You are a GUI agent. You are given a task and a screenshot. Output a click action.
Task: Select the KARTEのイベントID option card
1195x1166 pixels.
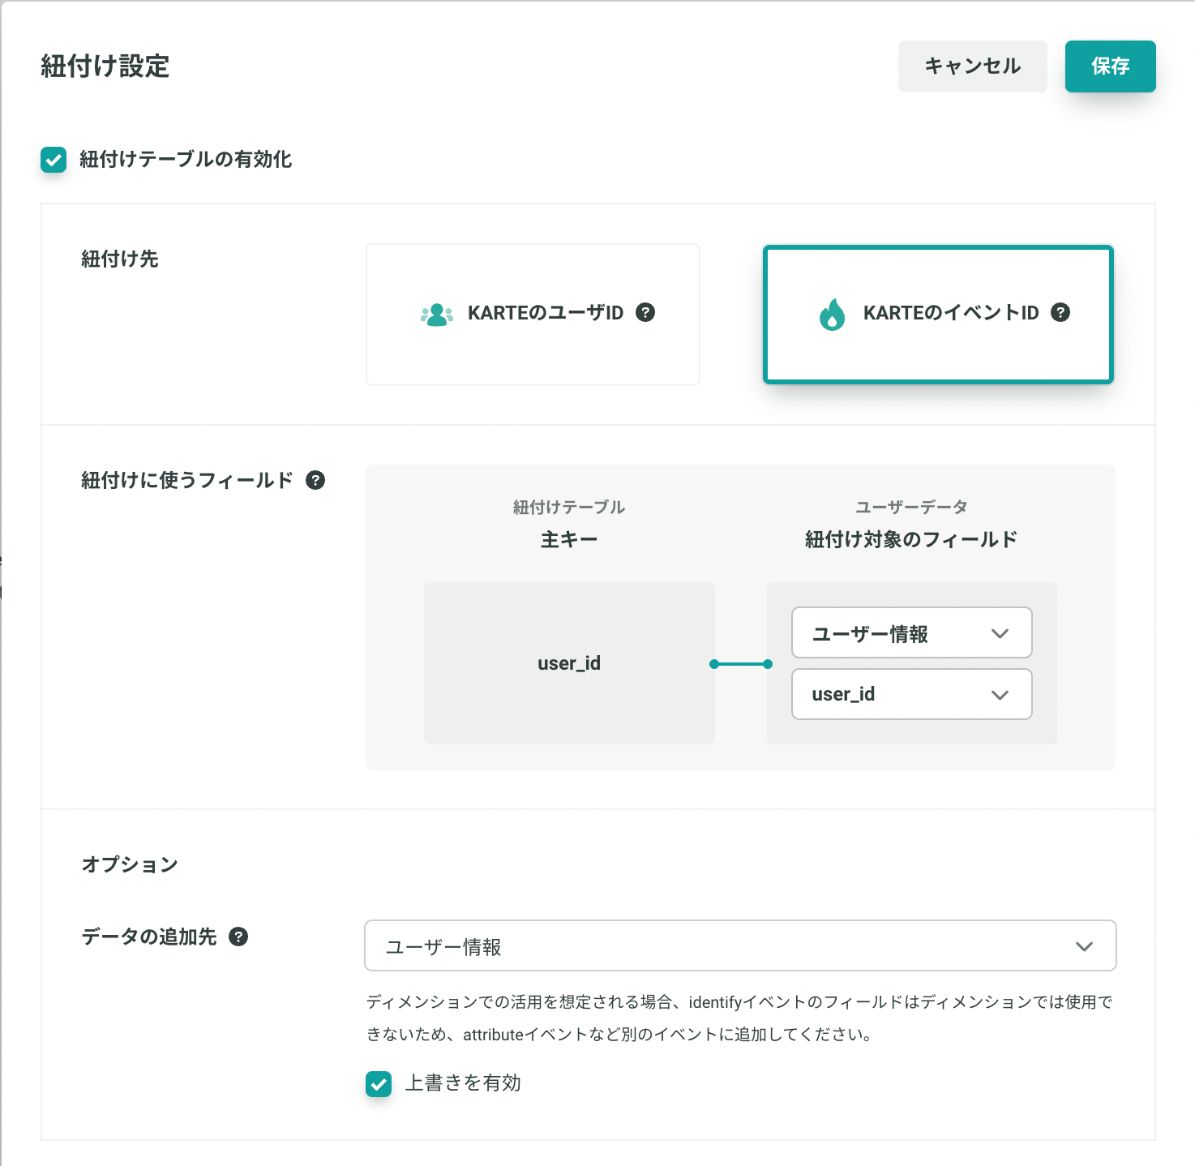tap(938, 315)
